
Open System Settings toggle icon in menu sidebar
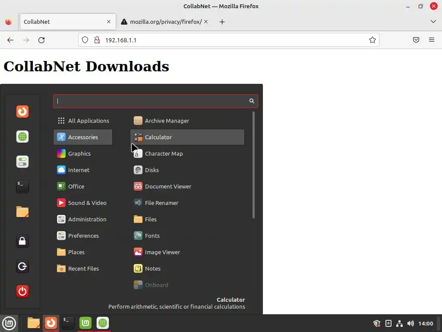coord(22,162)
